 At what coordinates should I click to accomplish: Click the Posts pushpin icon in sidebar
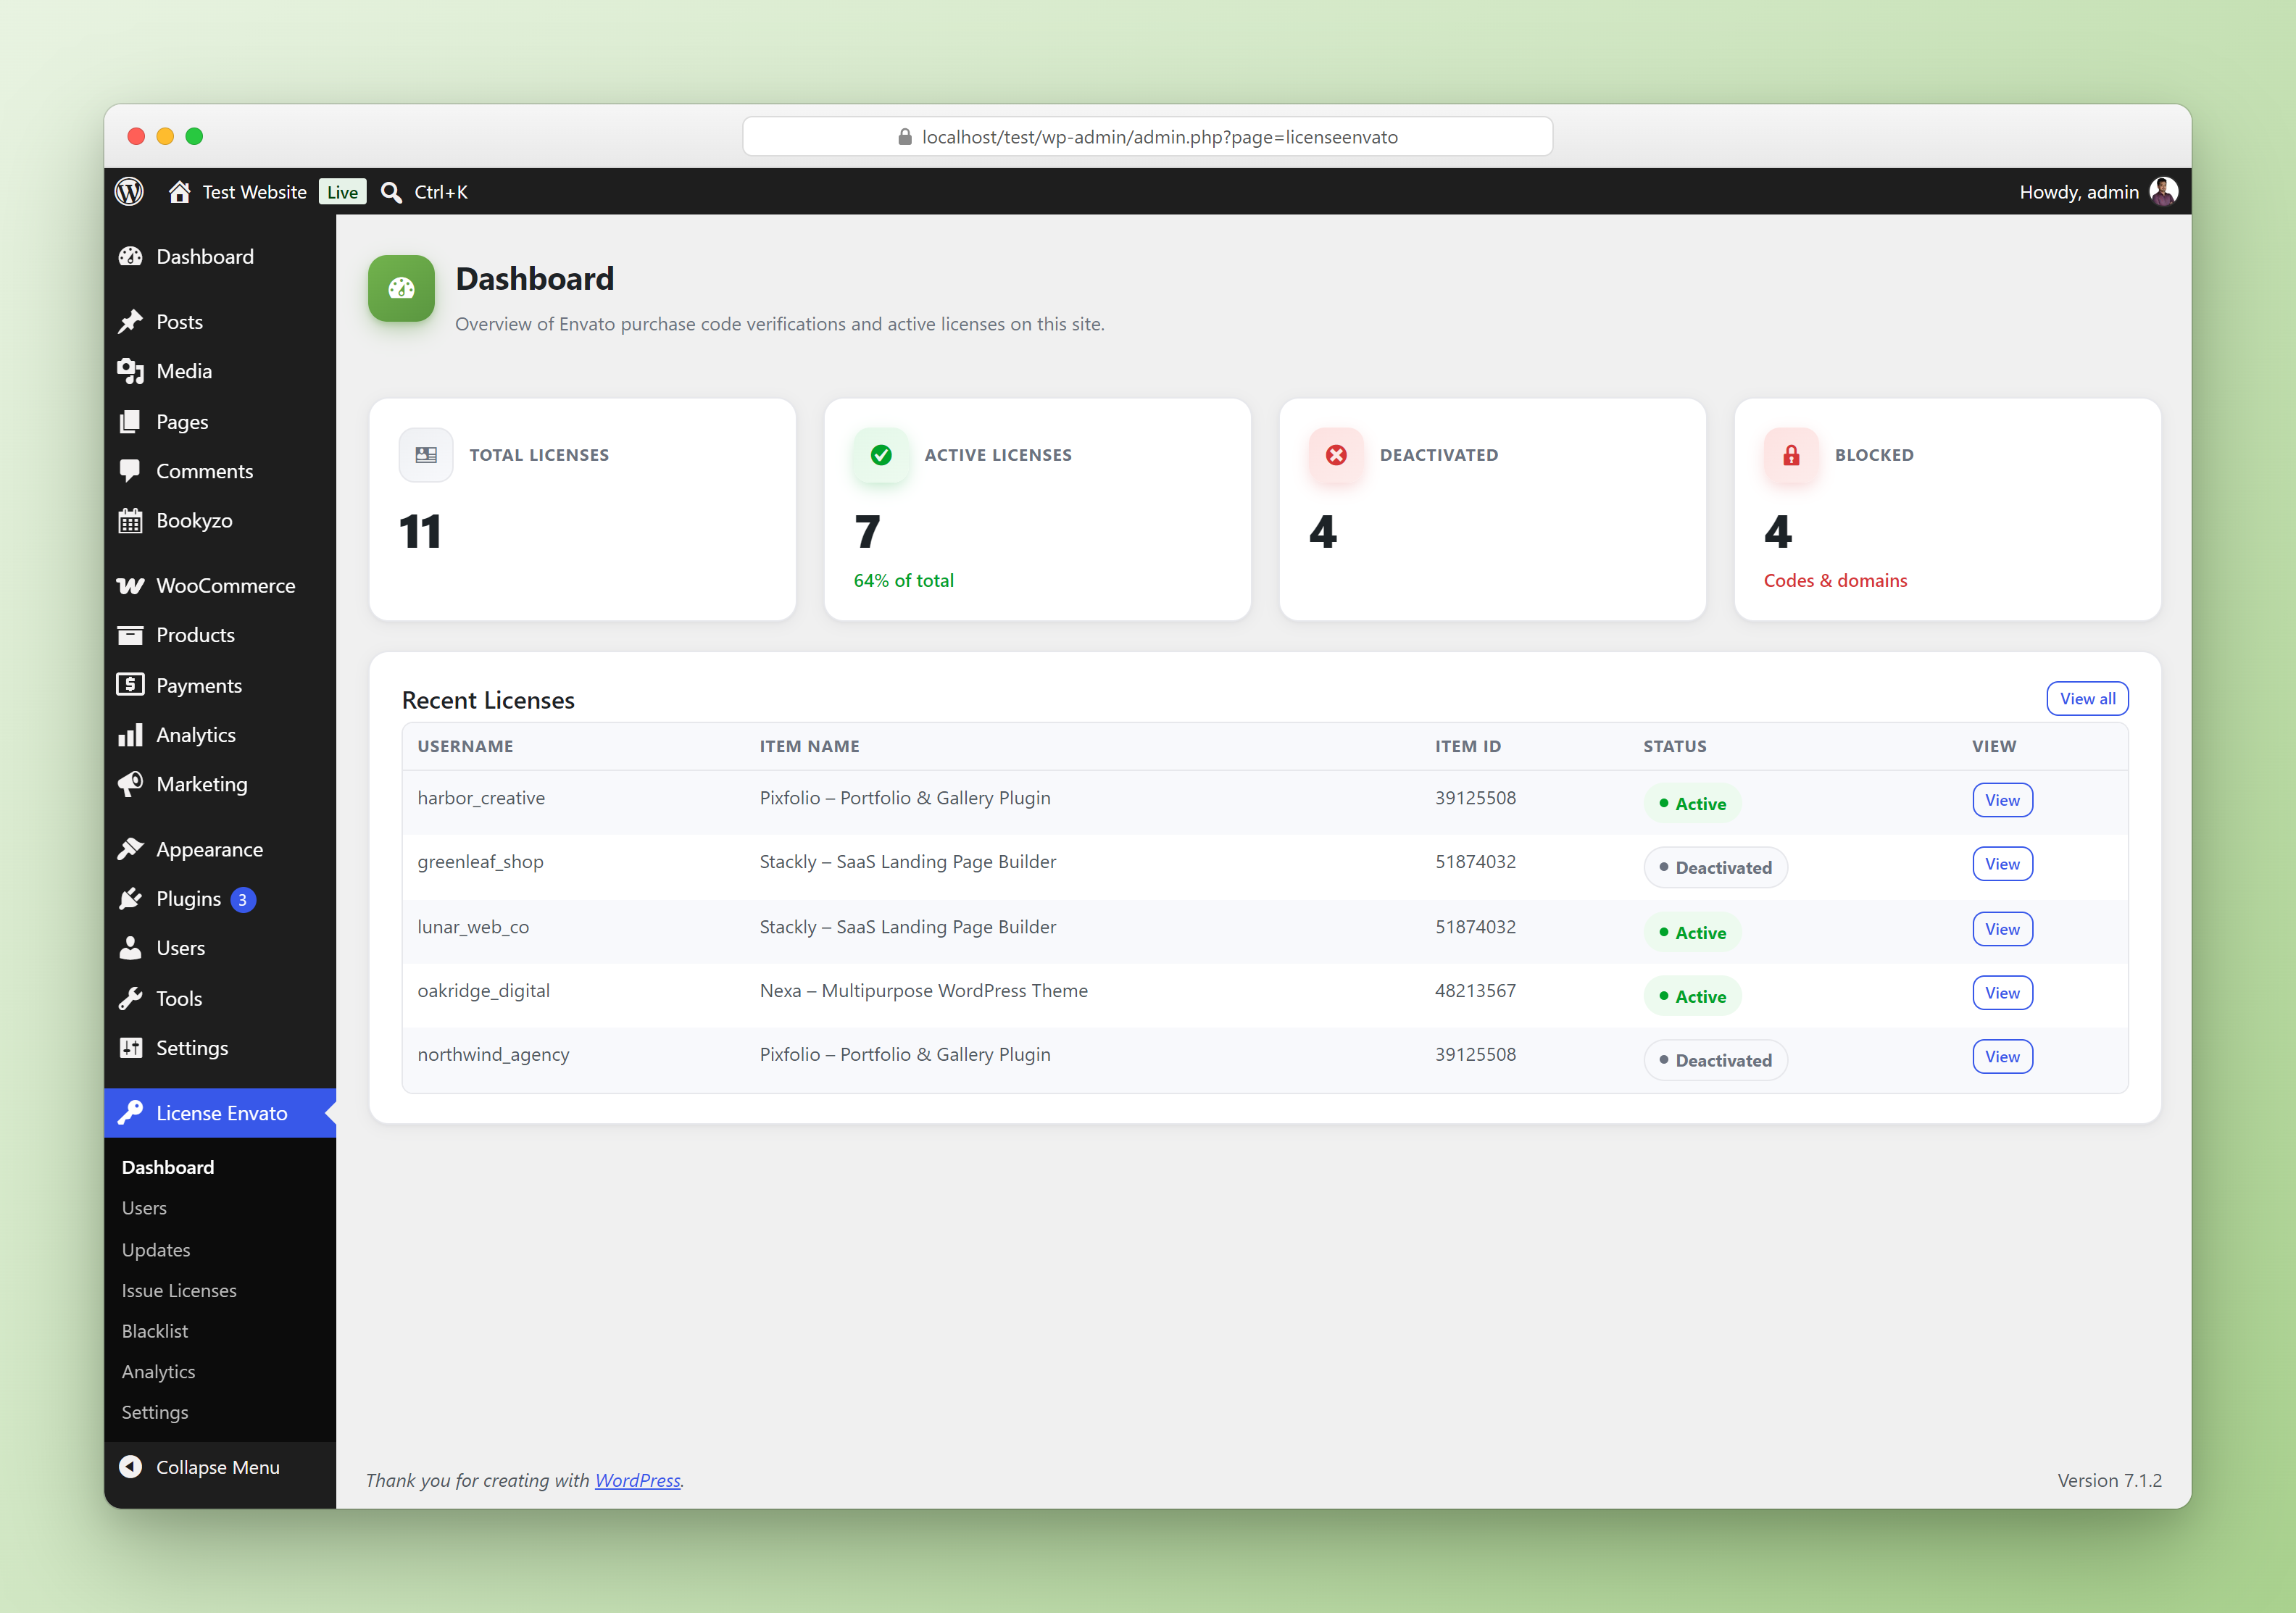[130, 322]
